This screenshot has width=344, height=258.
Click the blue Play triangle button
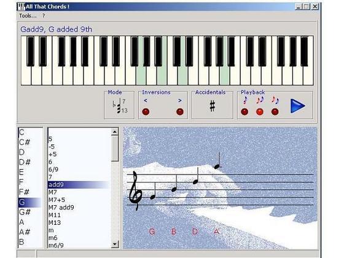click(x=297, y=106)
